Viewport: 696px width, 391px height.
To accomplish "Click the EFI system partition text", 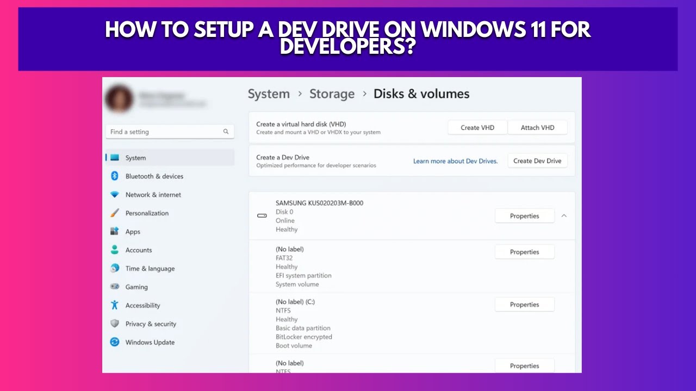I will coord(303,275).
